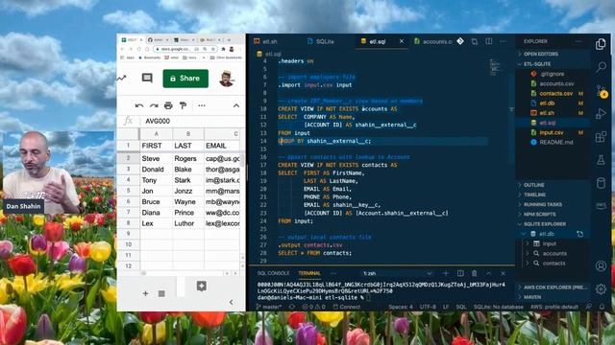Click Connect in status bar
The width and height of the screenshot is (615, 345).
[x=347, y=307]
